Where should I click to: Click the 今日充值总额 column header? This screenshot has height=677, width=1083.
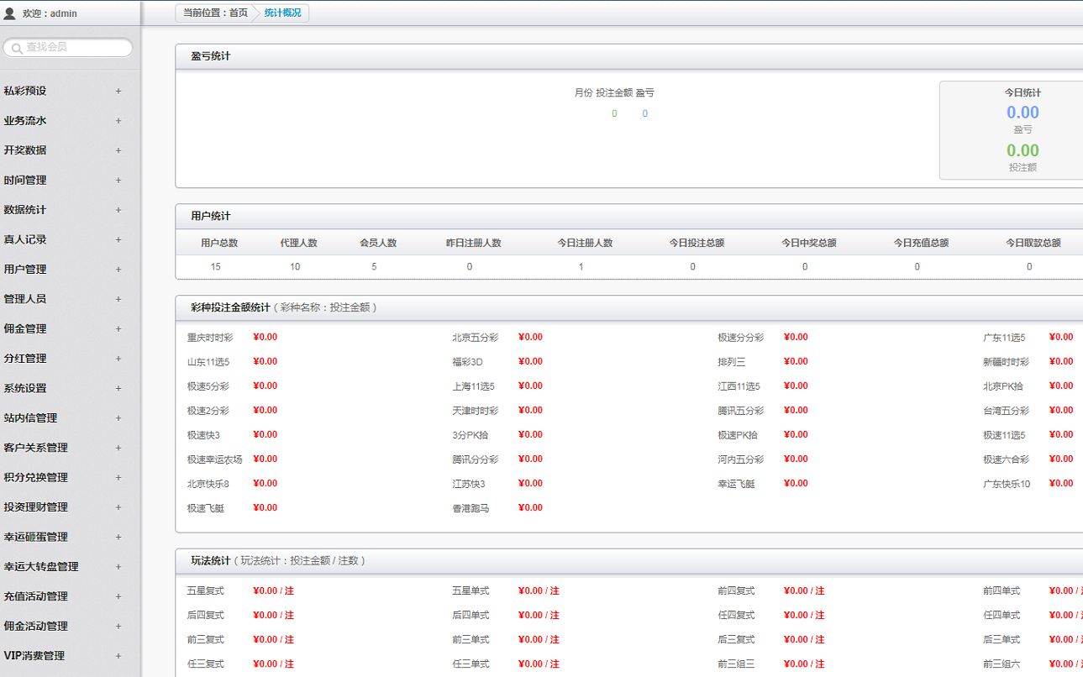(921, 243)
